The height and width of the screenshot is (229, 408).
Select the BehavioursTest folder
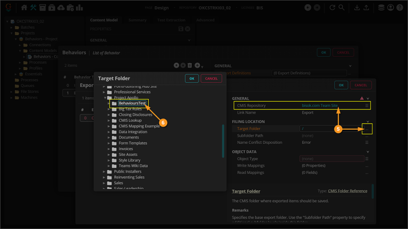coord(132,103)
